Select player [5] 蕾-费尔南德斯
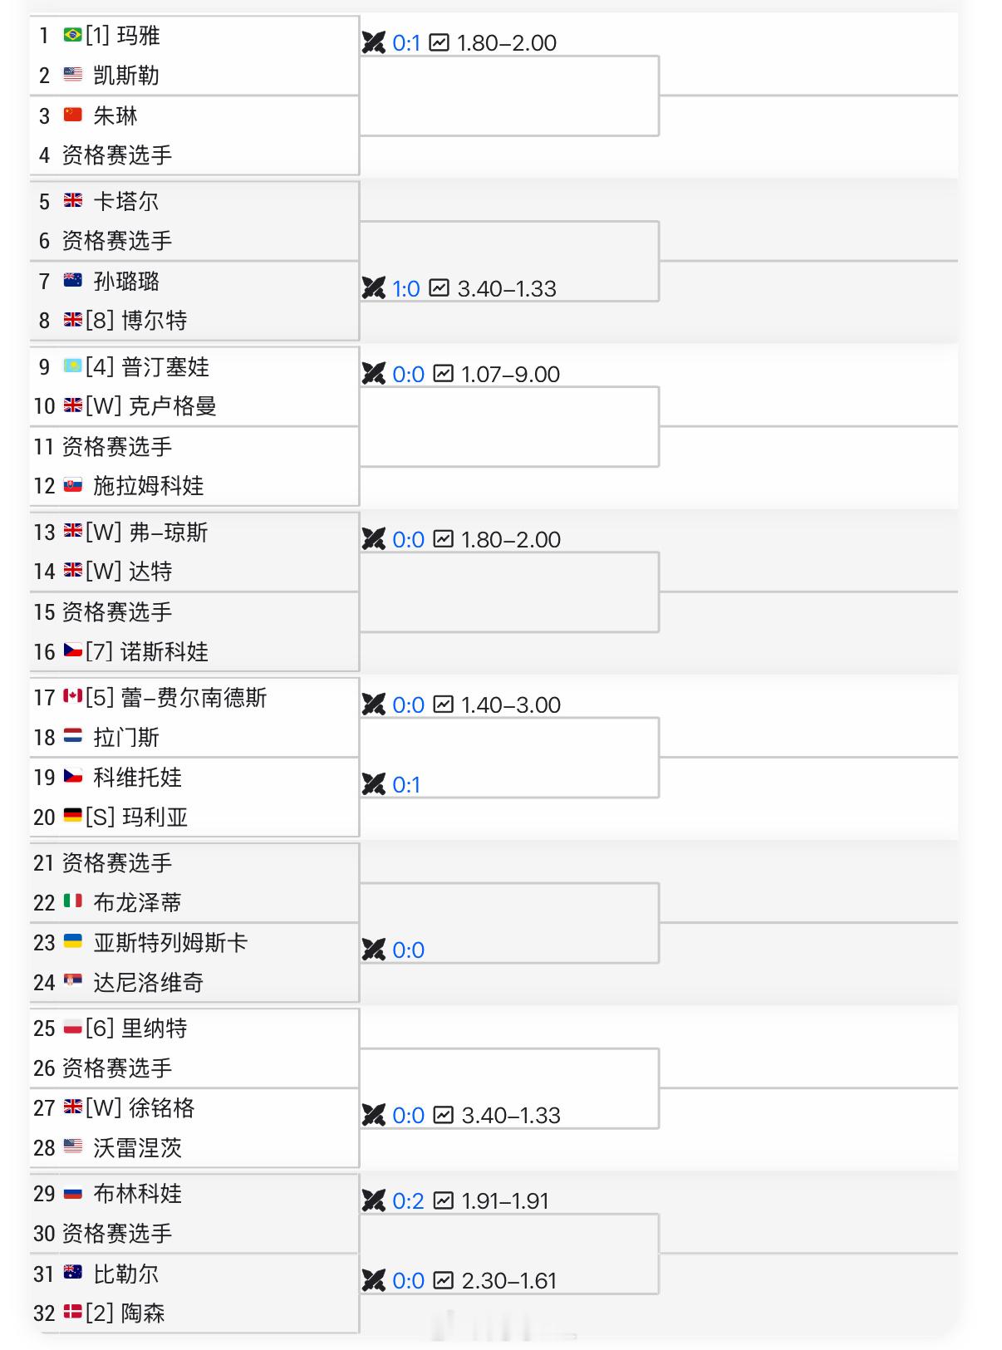 pyautogui.click(x=176, y=698)
